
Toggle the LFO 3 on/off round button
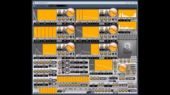click(63, 73)
